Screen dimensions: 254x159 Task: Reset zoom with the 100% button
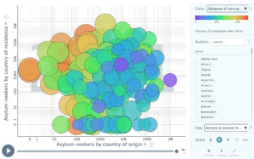point(246,140)
